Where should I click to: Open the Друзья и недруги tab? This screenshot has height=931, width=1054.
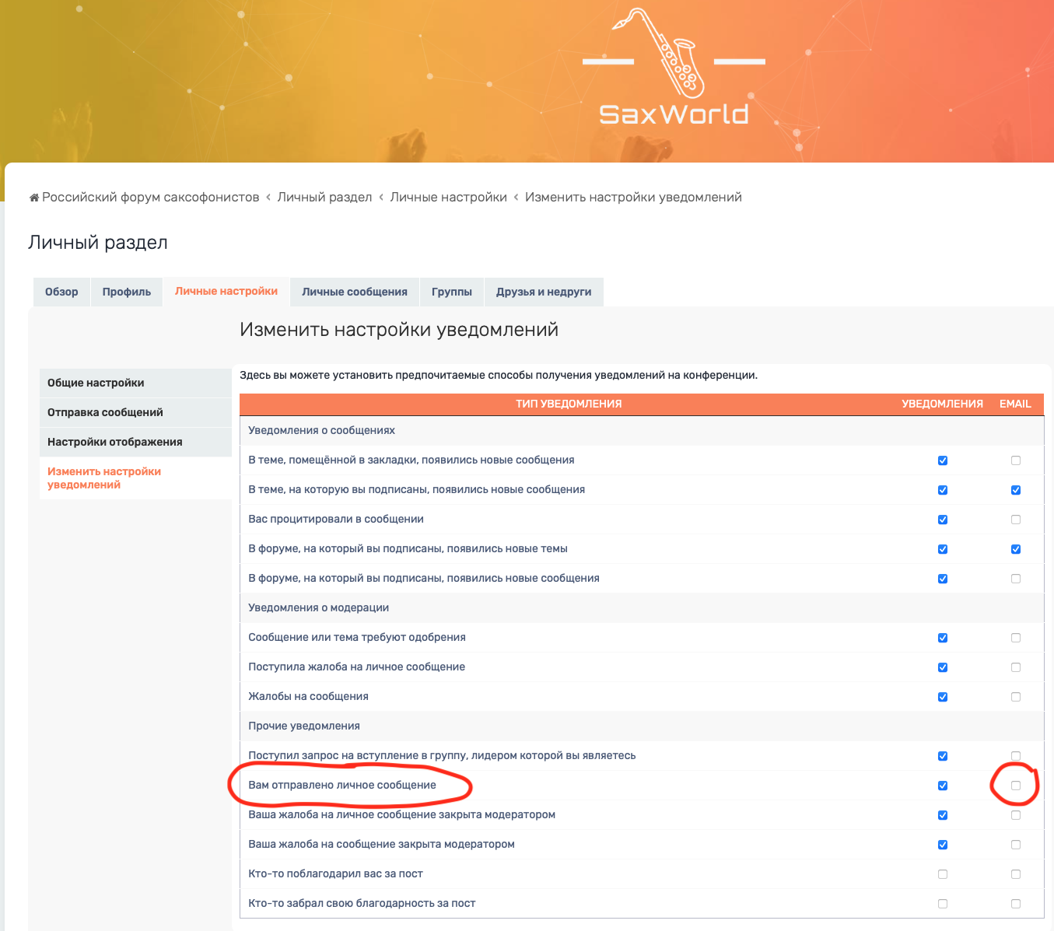tap(544, 292)
